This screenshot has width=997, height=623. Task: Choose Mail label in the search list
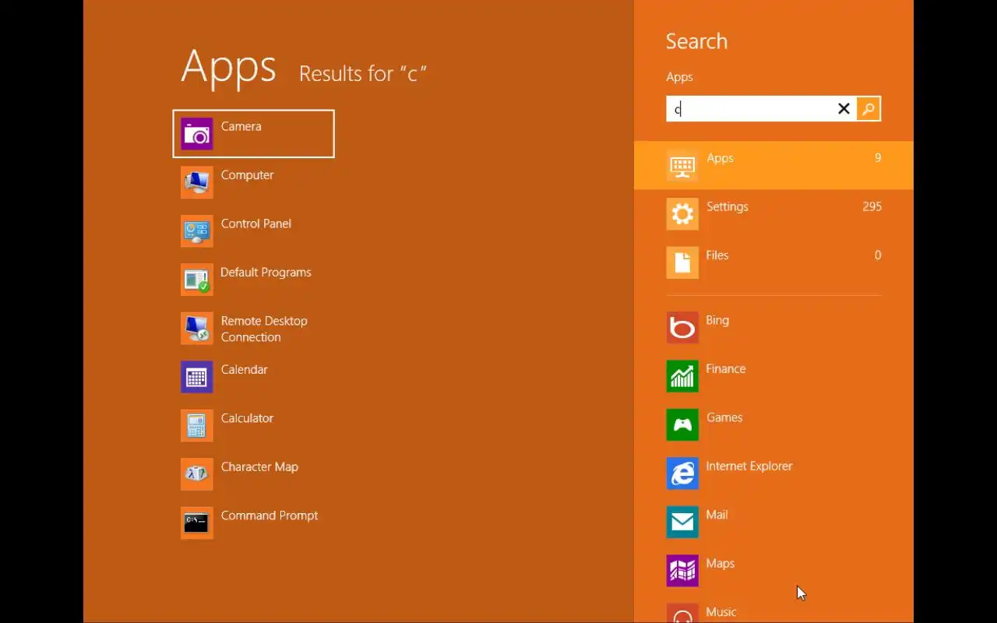pos(717,515)
